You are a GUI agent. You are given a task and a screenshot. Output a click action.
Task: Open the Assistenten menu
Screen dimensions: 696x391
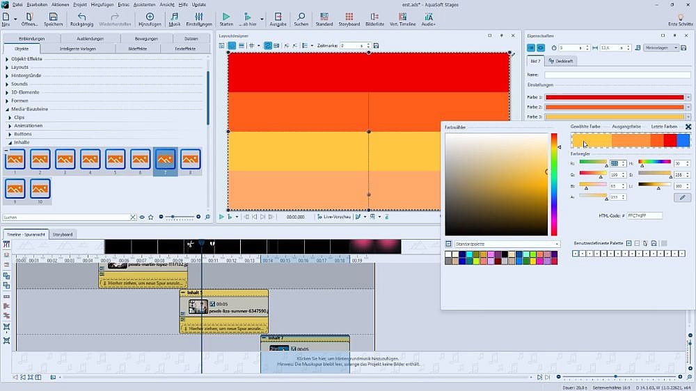[x=143, y=4]
